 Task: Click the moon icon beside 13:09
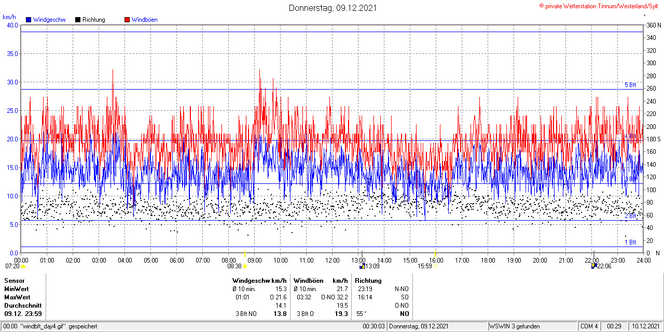click(x=362, y=266)
